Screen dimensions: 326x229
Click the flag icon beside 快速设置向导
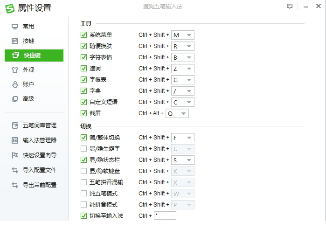coord(15,155)
